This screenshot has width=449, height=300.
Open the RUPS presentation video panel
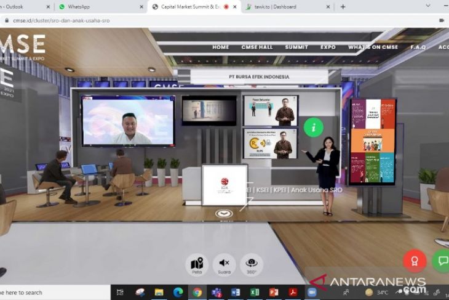pyautogui.click(x=271, y=144)
